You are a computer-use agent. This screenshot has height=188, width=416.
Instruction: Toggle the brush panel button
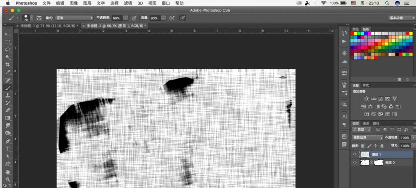coord(39,18)
